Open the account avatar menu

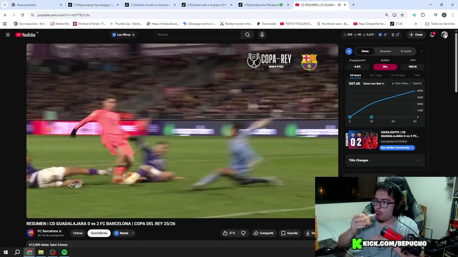tap(444, 35)
